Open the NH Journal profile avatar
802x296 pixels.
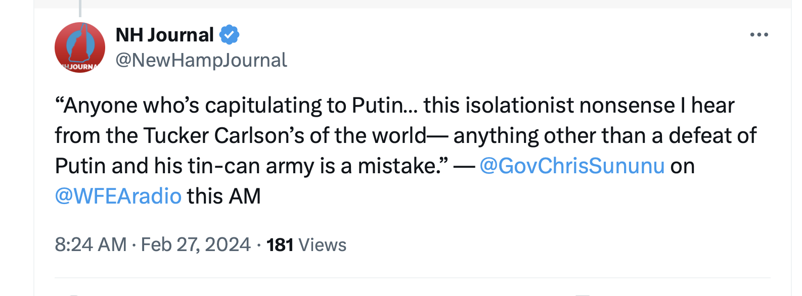[80, 47]
